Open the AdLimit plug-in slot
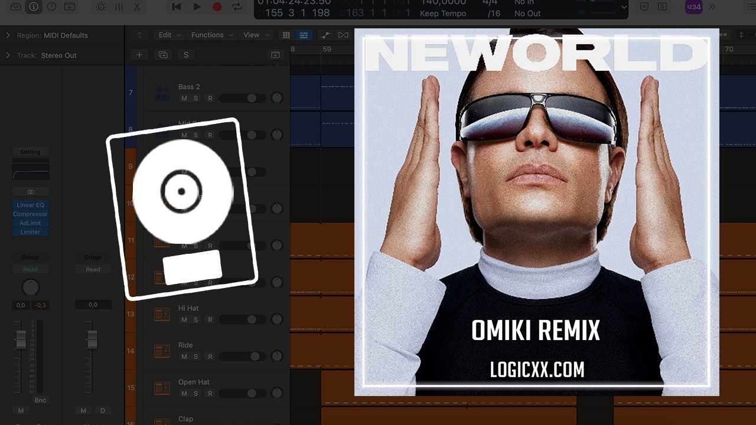 pos(31,223)
